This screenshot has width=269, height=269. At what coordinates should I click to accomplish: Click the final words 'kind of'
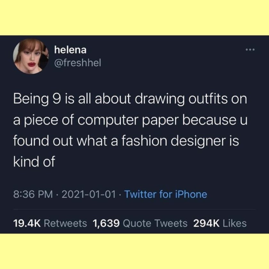point(34,162)
